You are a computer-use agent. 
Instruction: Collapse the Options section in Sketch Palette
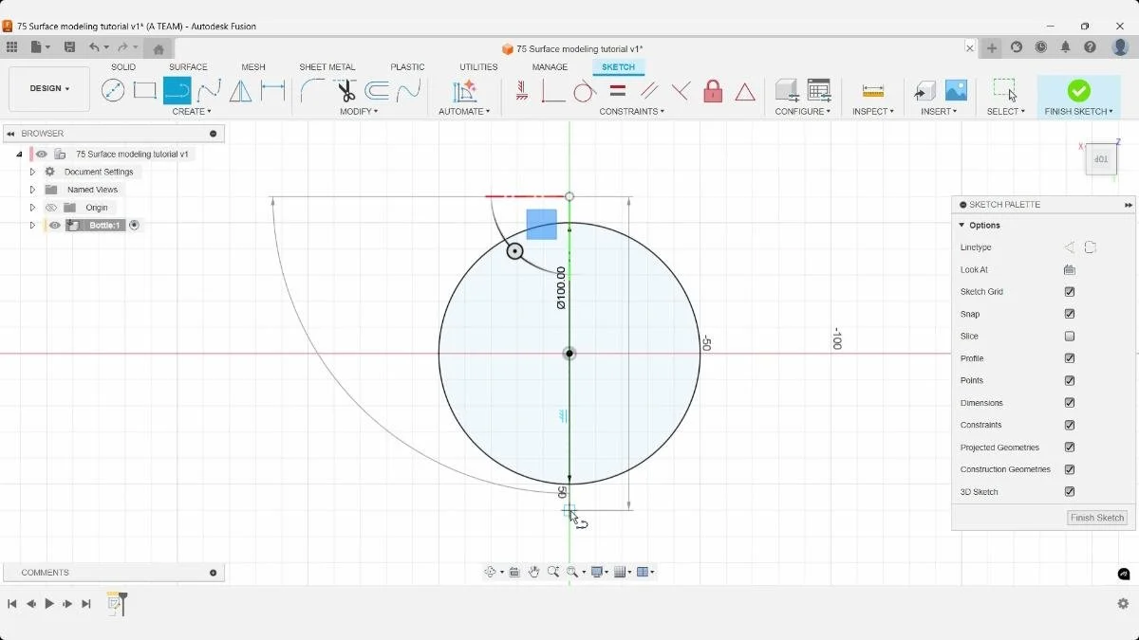tap(962, 226)
